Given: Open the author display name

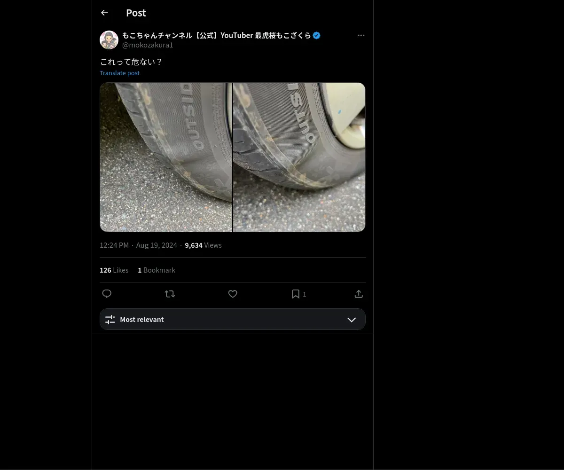Looking at the screenshot, I should [x=216, y=35].
